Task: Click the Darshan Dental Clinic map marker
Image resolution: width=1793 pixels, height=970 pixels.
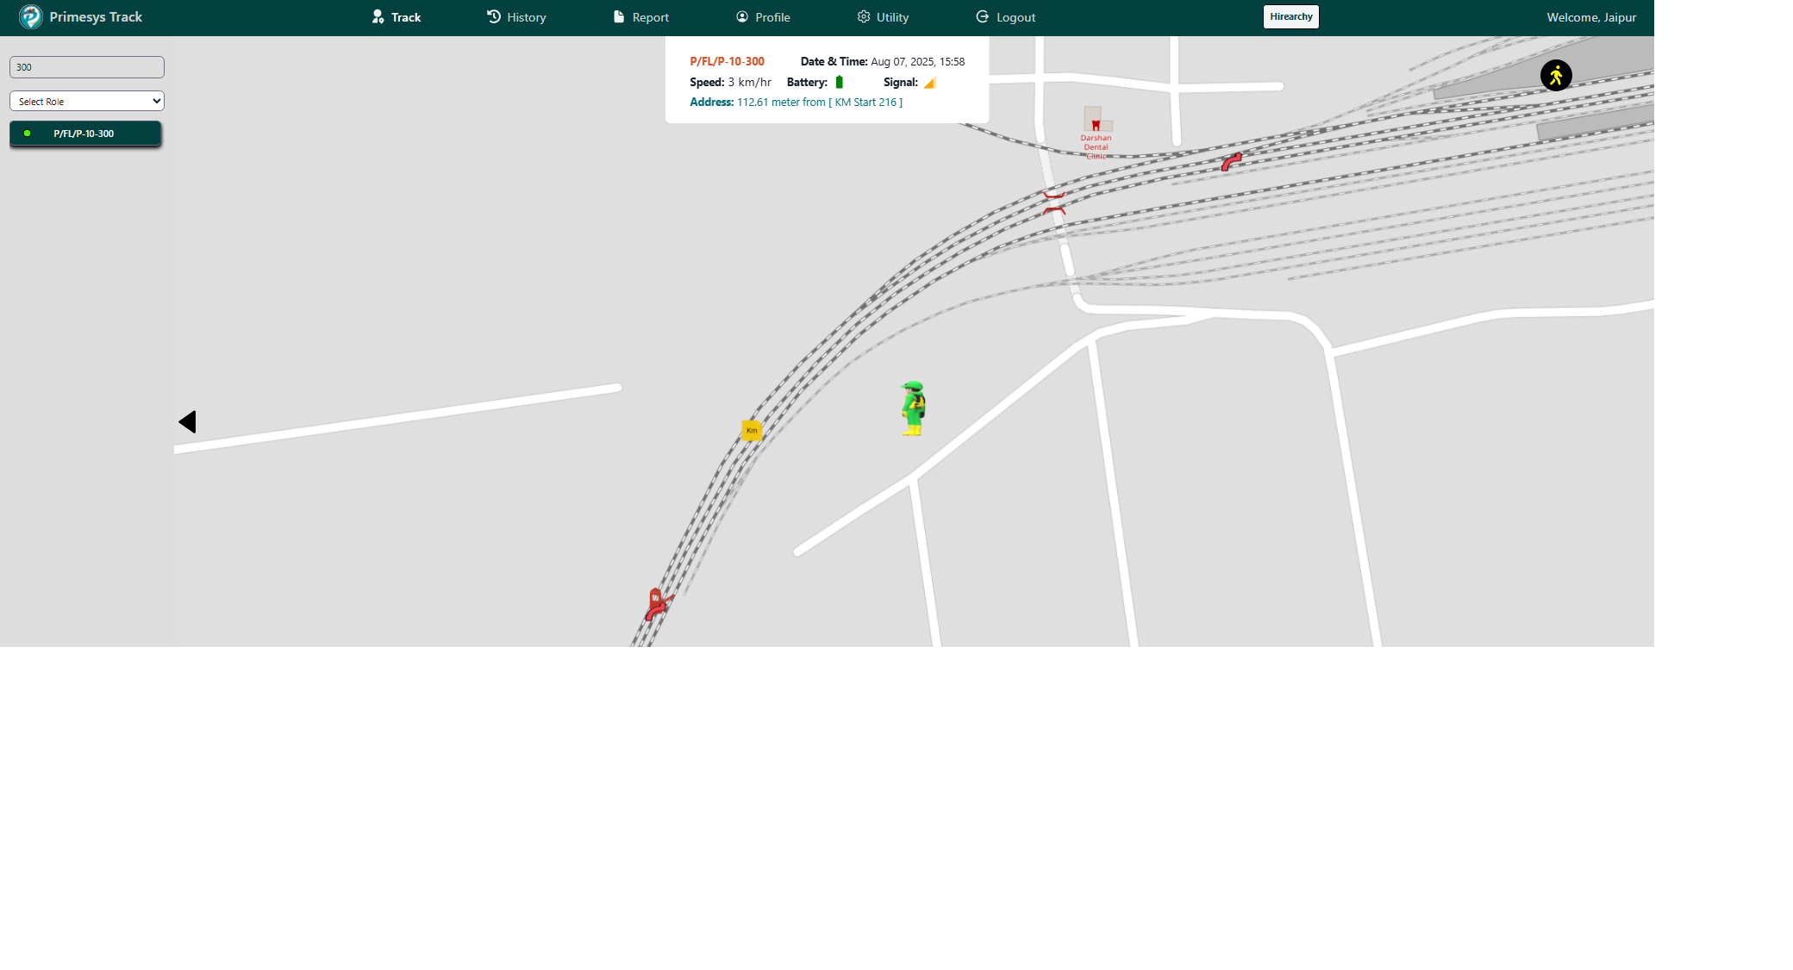Action: tap(1096, 126)
